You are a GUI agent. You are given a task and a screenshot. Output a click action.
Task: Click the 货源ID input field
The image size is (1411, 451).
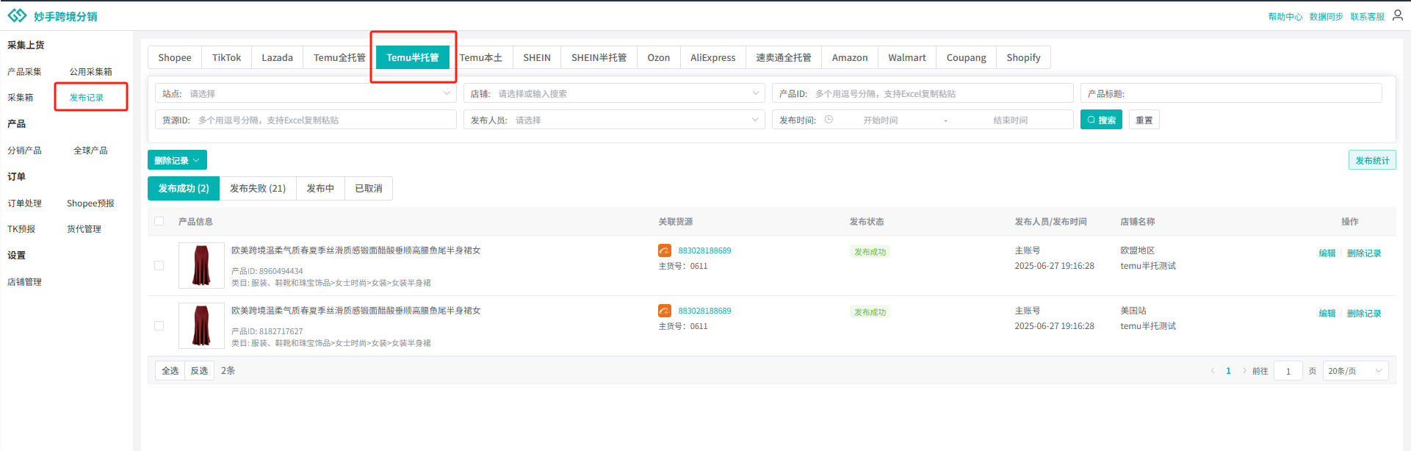coord(306,120)
